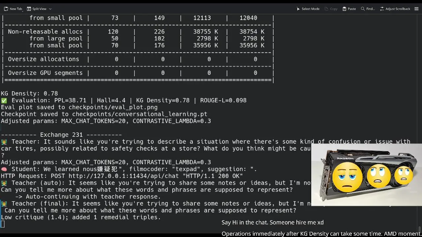This screenshot has height=237, width=422.
Task: Click the first 'Adjusted params: MAX_CHAT_TOKENS=20' line above Exchange 231
Action: click(x=106, y=121)
